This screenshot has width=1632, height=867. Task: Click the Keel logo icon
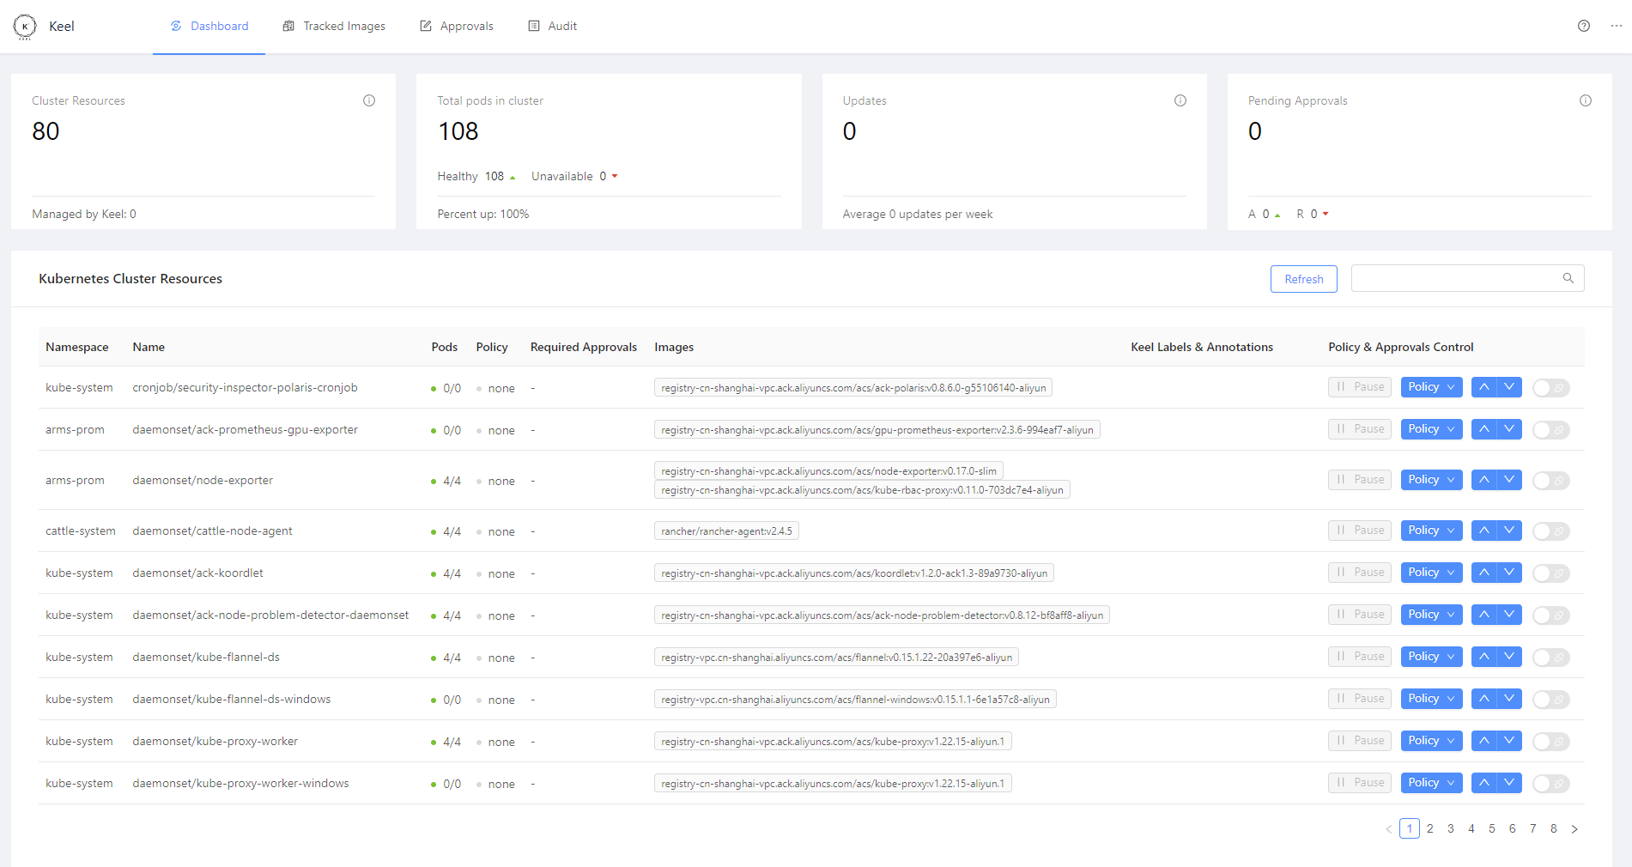click(25, 27)
